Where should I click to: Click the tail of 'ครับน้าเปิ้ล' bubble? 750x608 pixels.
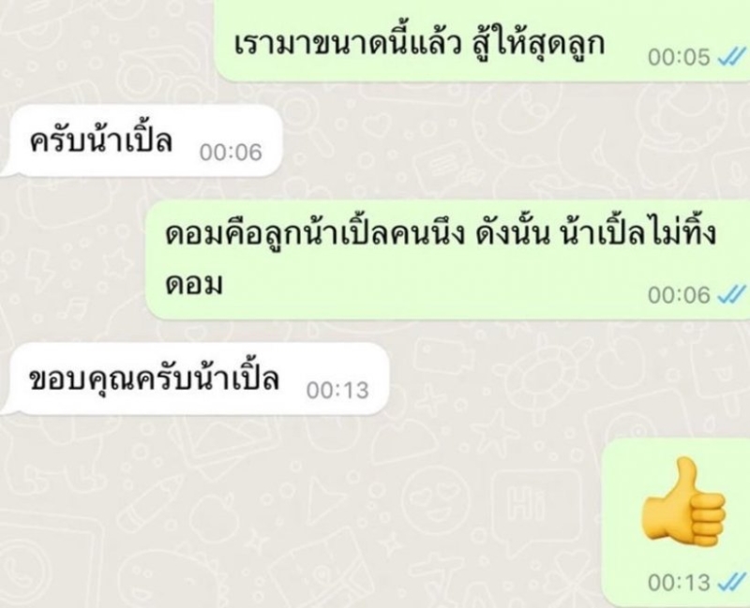6,170
